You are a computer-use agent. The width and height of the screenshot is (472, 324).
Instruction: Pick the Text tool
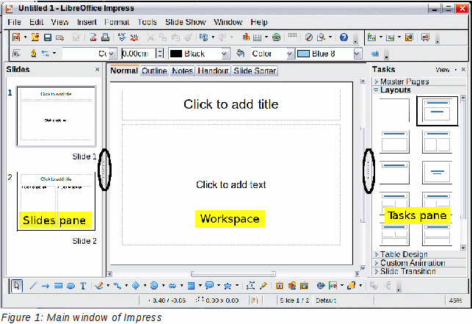point(83,286)
